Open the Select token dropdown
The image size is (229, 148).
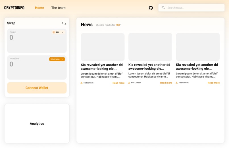click(57, 59)
